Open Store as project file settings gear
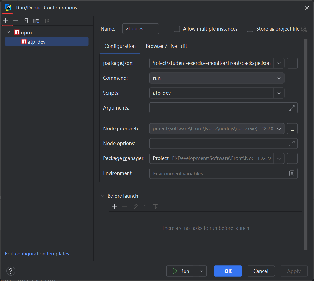This screenshot has width=314, height=281. tap(304, 29)
